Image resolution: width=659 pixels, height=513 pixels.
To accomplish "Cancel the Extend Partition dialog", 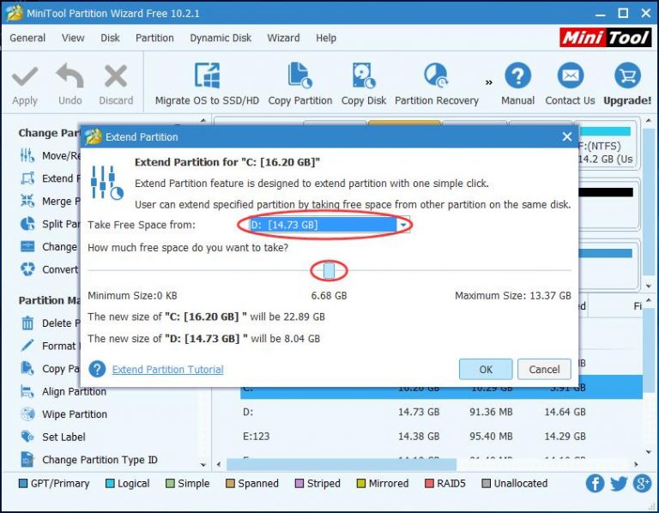I will click(544, 370).
